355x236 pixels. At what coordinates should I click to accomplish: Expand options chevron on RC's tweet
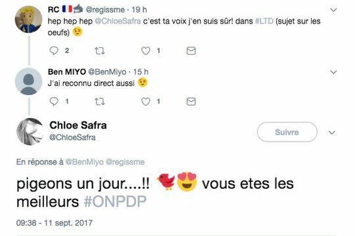[x=333, y=10]
